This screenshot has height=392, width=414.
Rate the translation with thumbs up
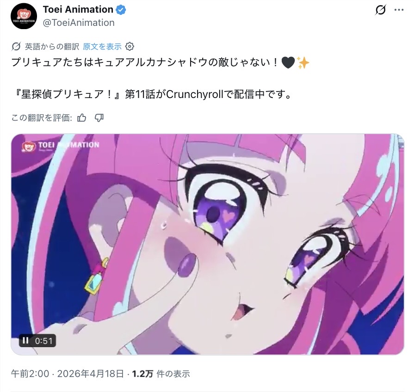click(x=81, y=118)
